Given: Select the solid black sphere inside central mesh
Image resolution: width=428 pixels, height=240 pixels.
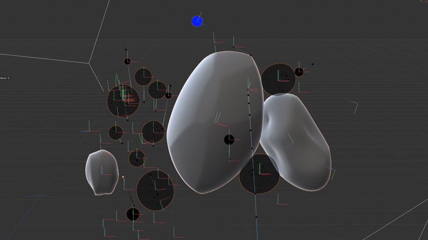Looking at the screenshot, I should pyautogui.click(x=229, y=140).
